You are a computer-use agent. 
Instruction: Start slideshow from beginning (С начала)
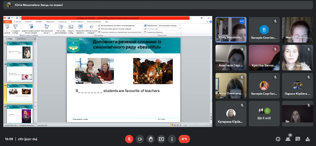pos(7,29)
